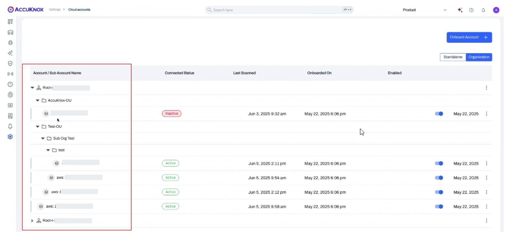The image size is (510, 238).
Task: Click 'Jun 3, 2025 9:32 am' cell
Action: (x=267, y=114)
